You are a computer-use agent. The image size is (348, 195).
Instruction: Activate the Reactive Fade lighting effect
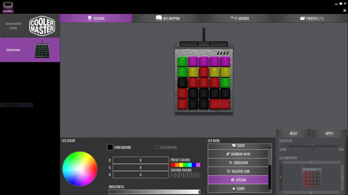pos(238,171)
